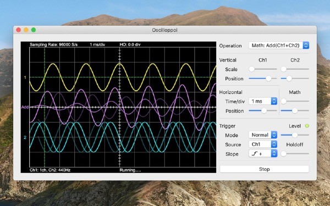Screen dimensions: 330x206
Task: Click the Stop button
Action: click(265, 169)
